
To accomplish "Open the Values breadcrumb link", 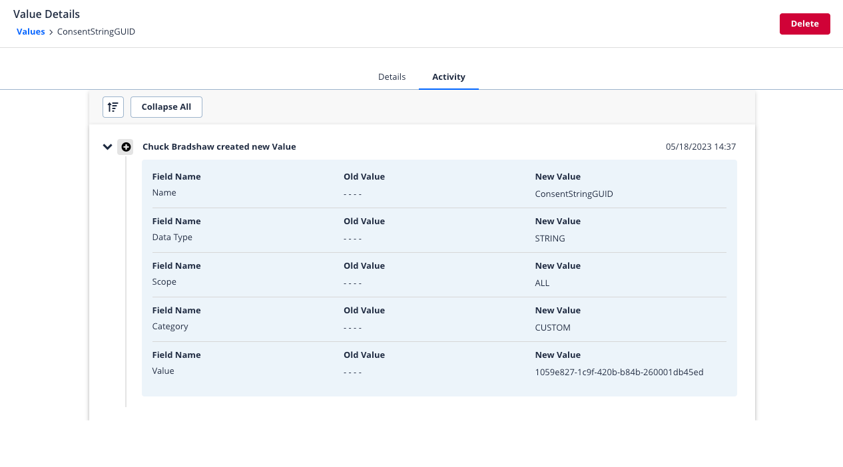I will click(x=31, y=31).
